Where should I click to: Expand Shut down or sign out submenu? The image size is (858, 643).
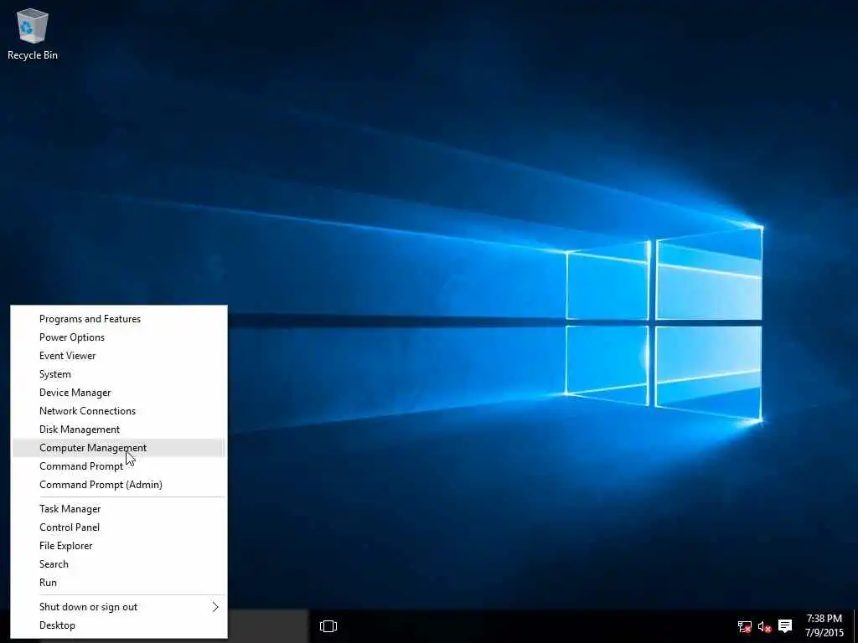pyautogui.click(x=119, y=607)
